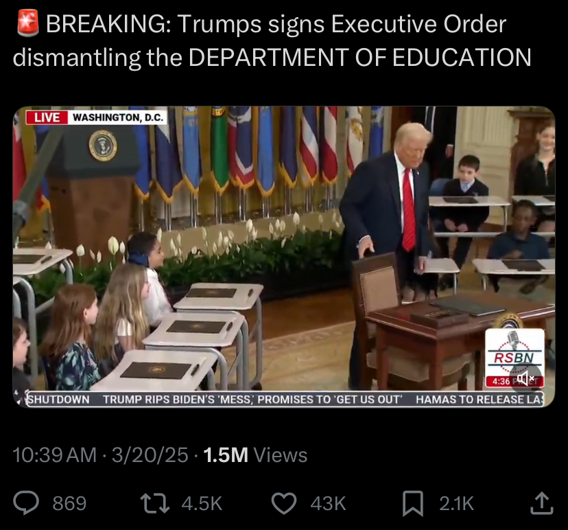Click the 2.1K bookmarks count
The width and height of the screenshot is (568, 530).
(456, 503)
